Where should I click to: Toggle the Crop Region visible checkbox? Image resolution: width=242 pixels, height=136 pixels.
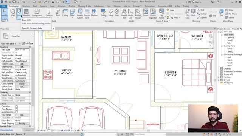[16, 109]
